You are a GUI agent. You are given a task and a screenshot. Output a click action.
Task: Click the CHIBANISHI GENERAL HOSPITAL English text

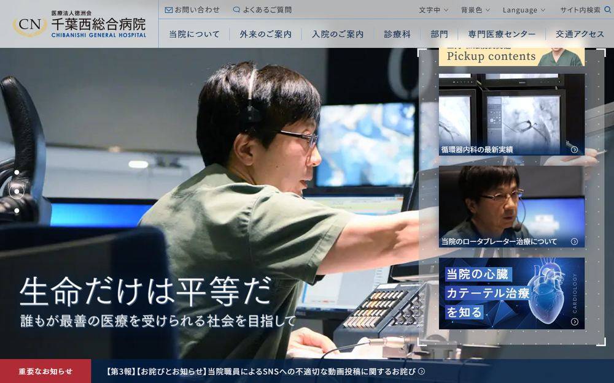click(99, 35)
